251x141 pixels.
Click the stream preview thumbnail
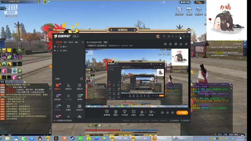(x=137, y=78)
